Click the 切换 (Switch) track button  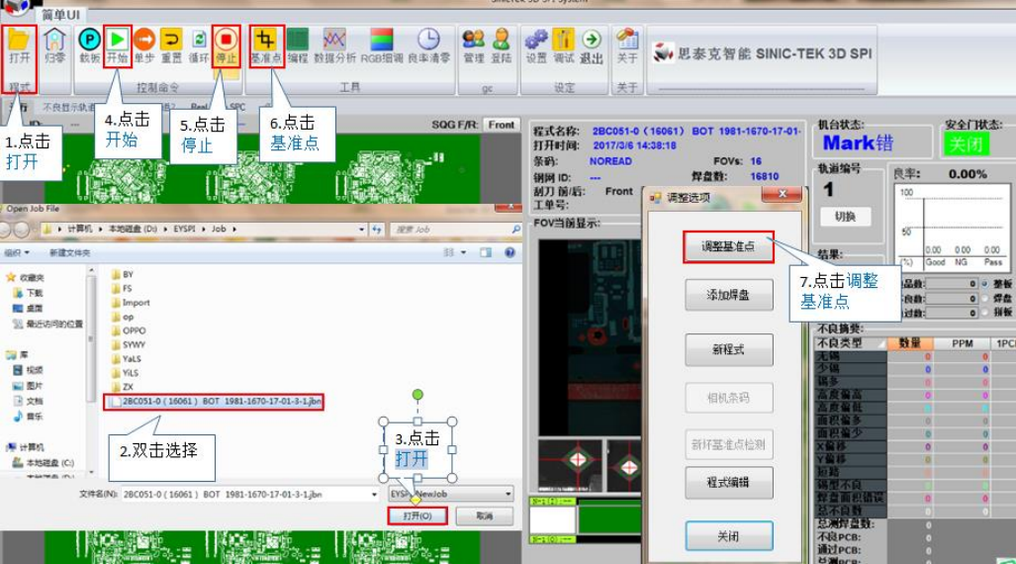(x=845, y=217)
